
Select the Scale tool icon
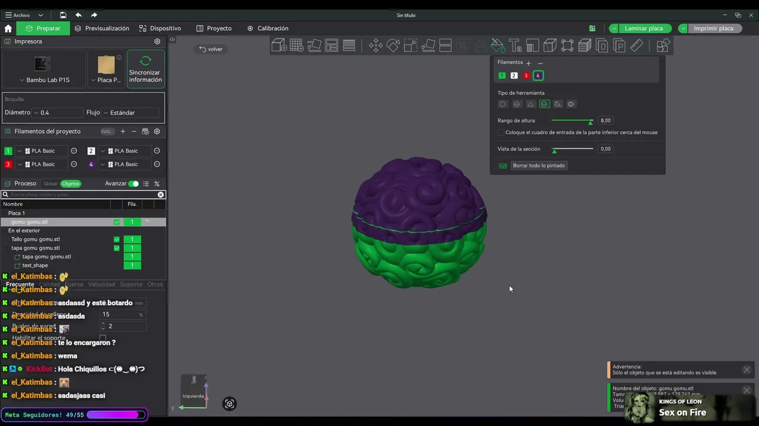click(x=410, y=46)
